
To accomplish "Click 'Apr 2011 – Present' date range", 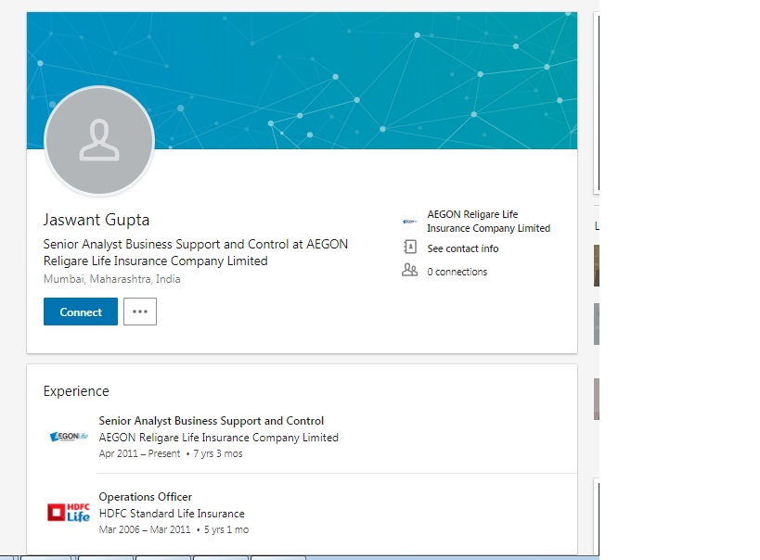I will (x=139, y=453).
